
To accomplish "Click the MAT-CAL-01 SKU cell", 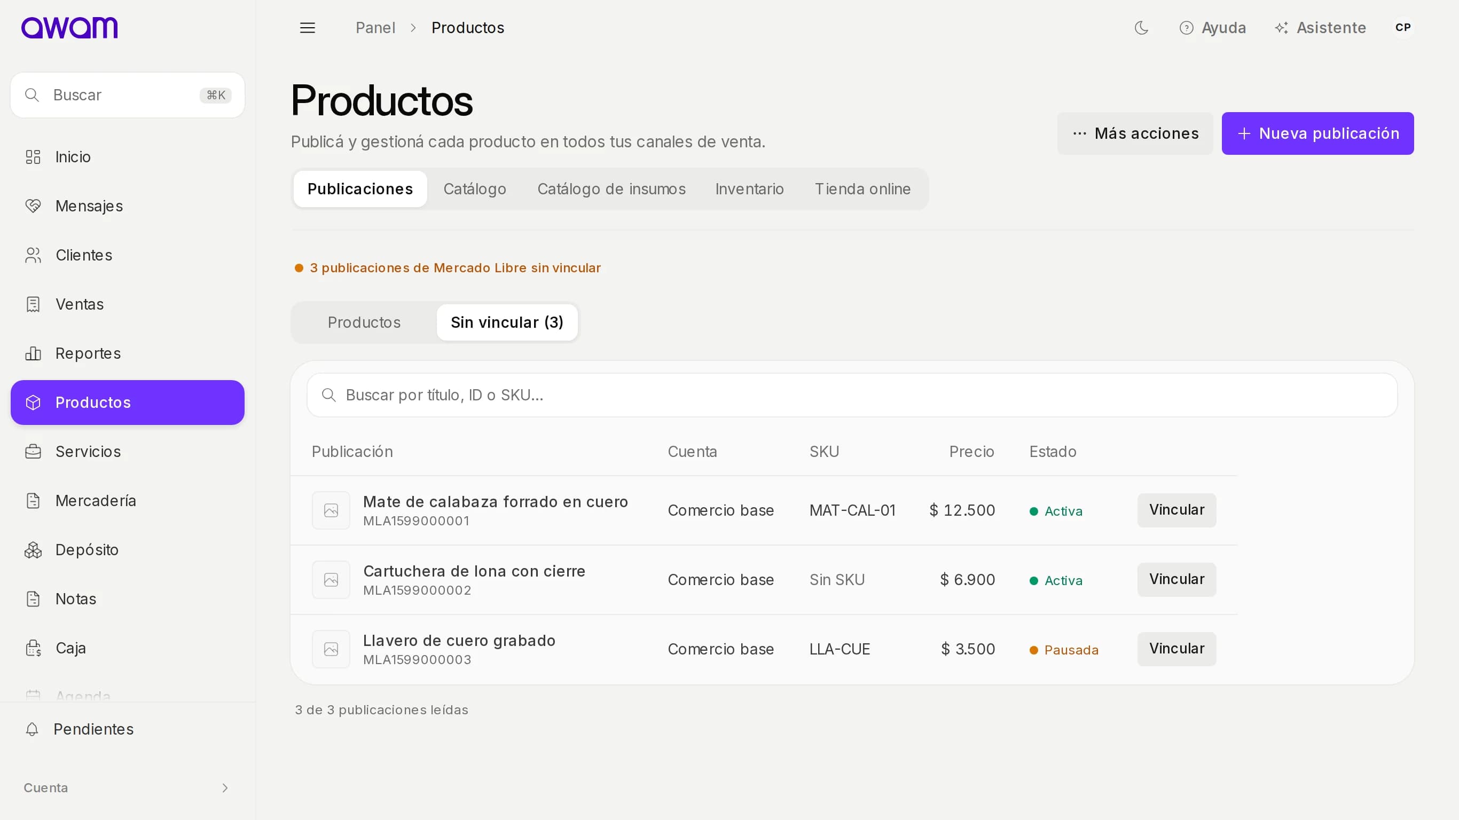I will 852,511.
